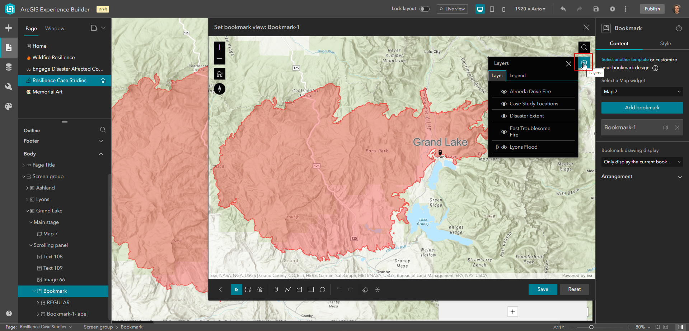689x331 pixels.
Task: Hide the Case Study Locations layer
Action: tap(504, 104)
